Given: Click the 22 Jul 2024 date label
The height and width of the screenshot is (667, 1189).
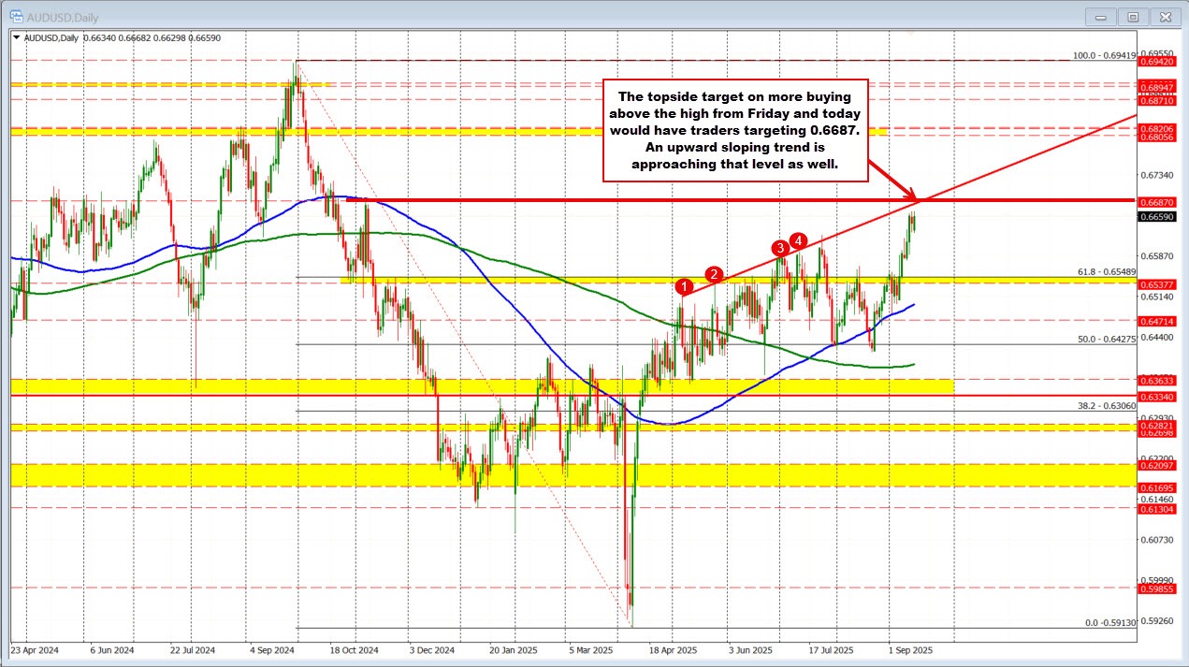Looking at the screenshot, I should pyautogui.click(x=193, y=648).
